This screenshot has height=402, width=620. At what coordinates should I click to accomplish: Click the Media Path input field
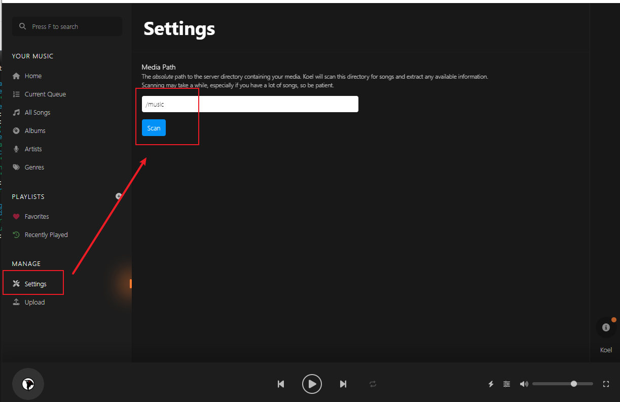tap(250, 104)
